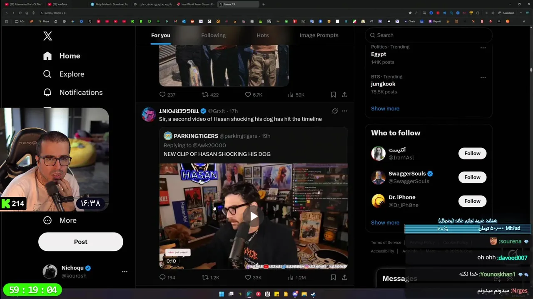Click Show more under trends
This screenshot has width=533, height=299.
[385, 108]
